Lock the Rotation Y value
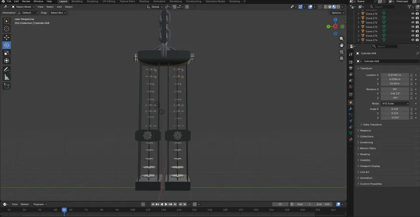The width and height of the screenshot is (420, 217). point(412,94)
